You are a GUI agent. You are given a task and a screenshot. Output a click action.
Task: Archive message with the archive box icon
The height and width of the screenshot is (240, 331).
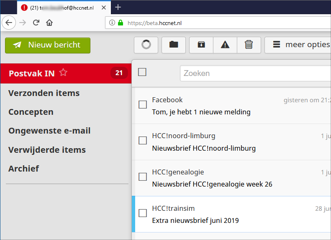coord(201,45)
